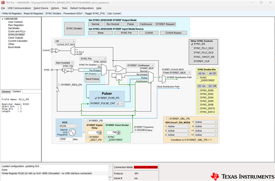Click Calc Current toolbar button
The image size is (275, 181).
(x=114, y=13)
